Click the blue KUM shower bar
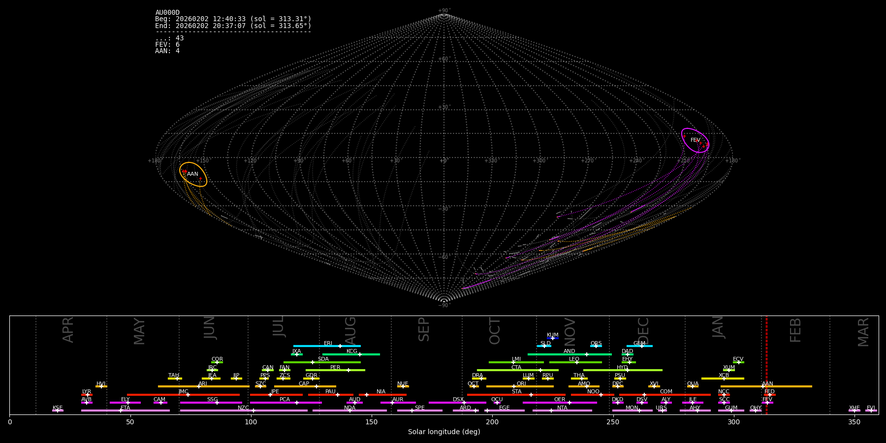 pos(553,338)
